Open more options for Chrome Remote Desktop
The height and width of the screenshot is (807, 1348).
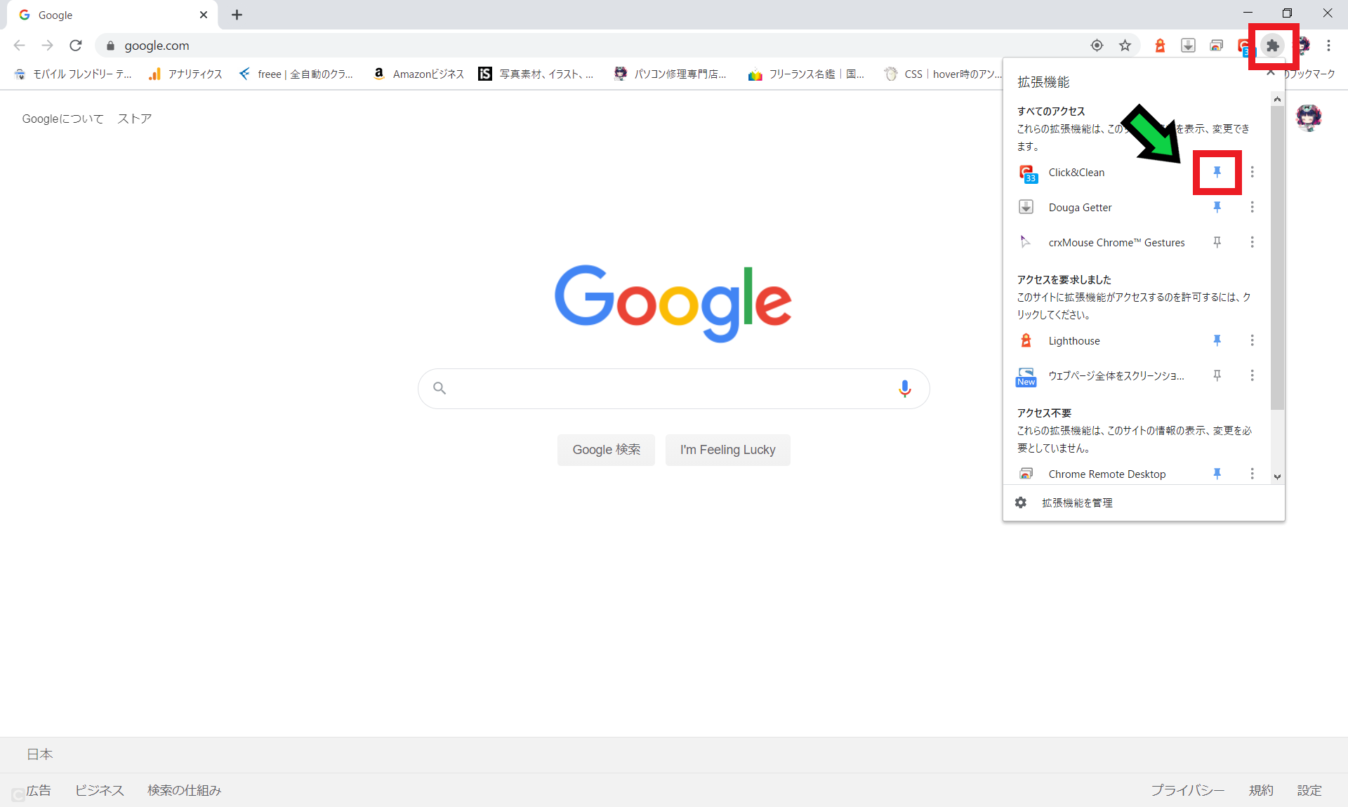(1252, 474)
